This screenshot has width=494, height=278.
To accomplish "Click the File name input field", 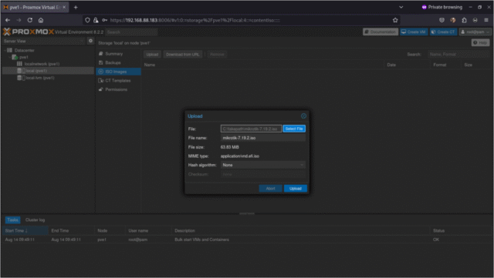I will (x=262, y=138).
